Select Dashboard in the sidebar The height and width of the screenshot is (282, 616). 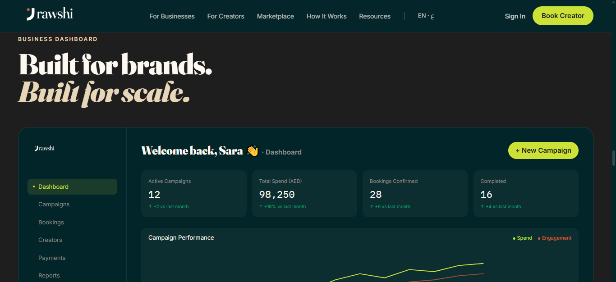click(x=72, y=186)
